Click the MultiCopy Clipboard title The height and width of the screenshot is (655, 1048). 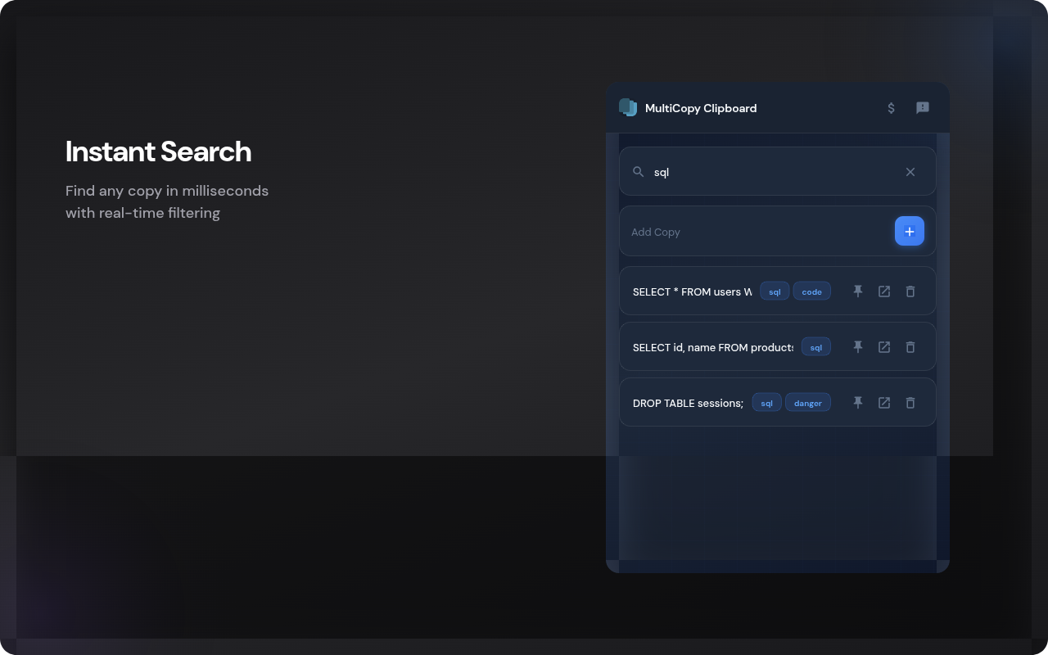[701, 108]
